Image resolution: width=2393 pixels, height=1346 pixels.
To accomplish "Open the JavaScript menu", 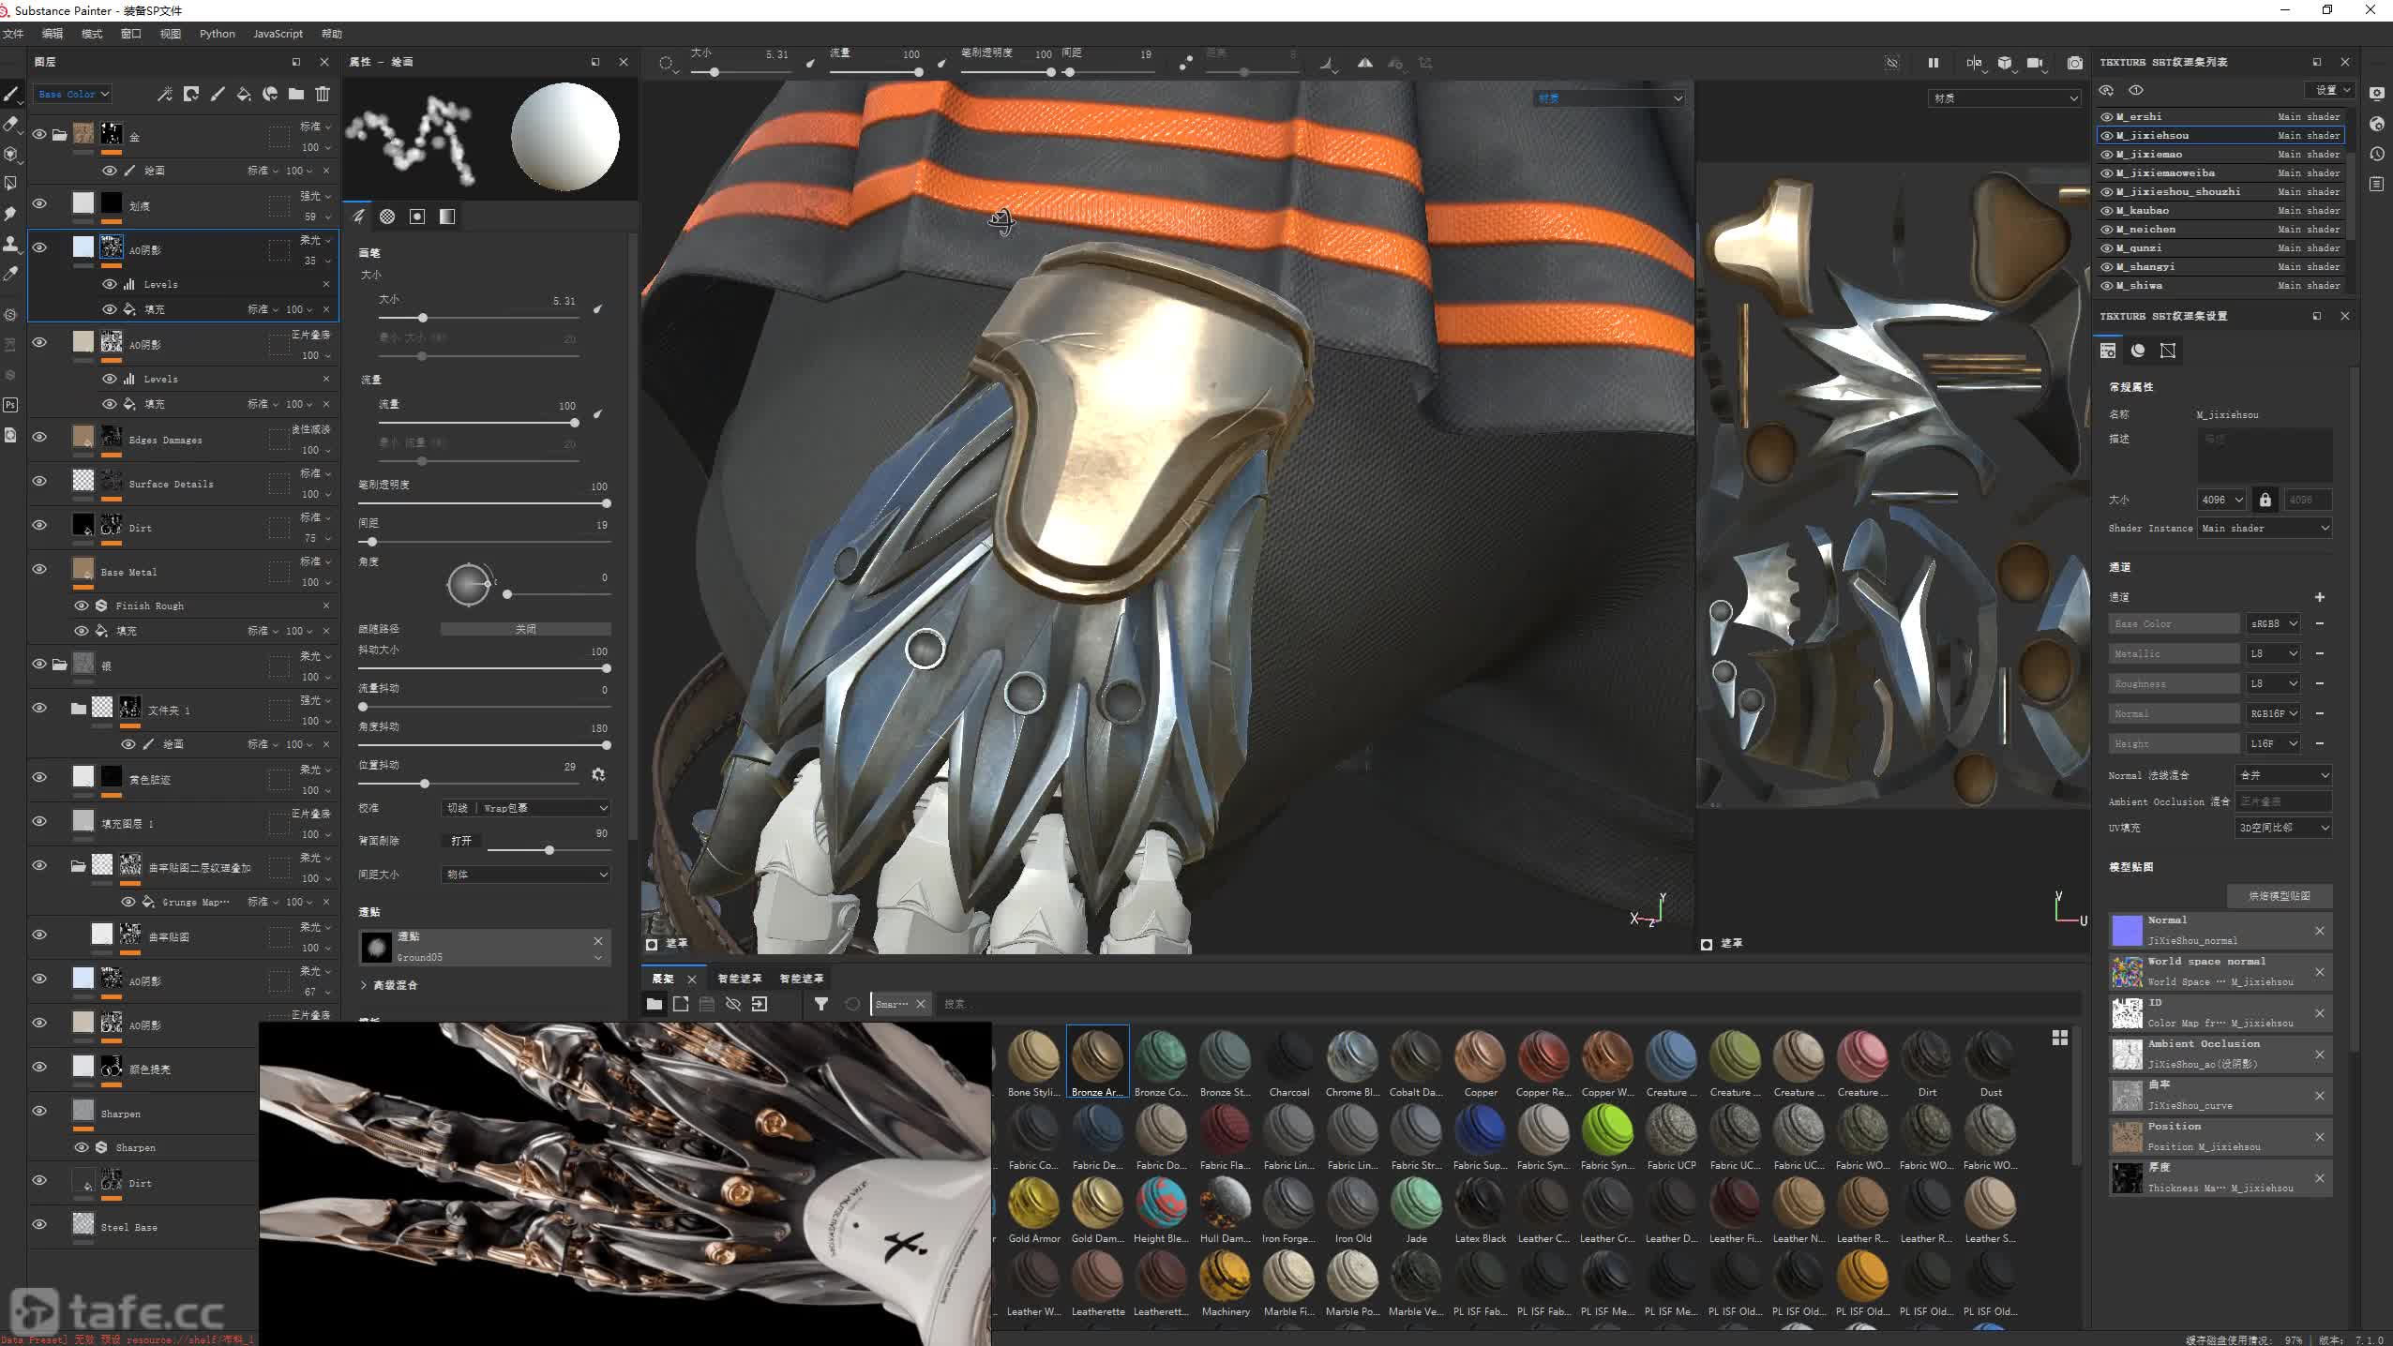I will 278,34.
